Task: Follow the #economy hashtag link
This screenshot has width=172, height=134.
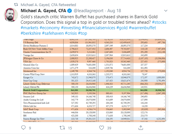Action: [50, 28]
